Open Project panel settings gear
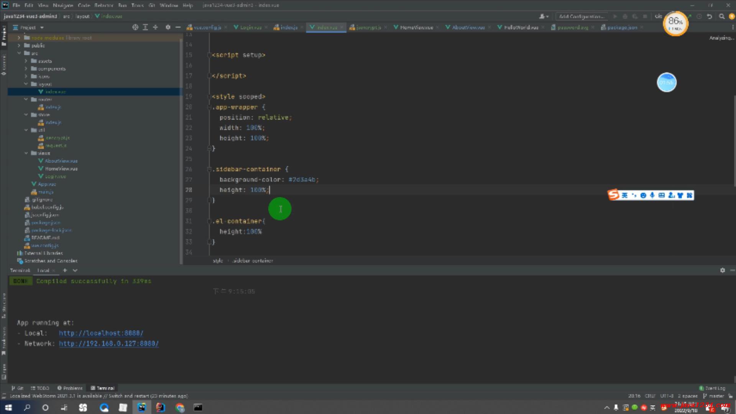736x414 pixels. pos(168,27)
